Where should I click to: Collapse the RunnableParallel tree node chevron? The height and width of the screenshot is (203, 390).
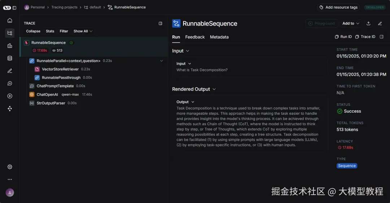[161, 61]
